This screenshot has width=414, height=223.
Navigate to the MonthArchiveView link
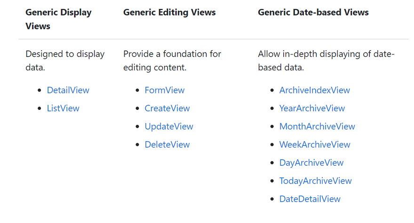(x=317, y=127)
